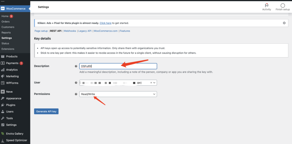This screenshot has width=292, height=144.
Task: Dismiss the Kliken notice with X icon
Action: tap(284, 23)
